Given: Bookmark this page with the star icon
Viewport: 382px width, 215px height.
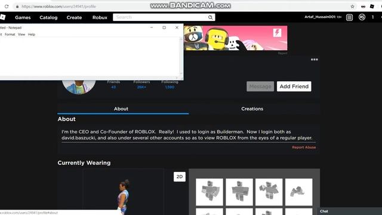Looking at the screenshot, I should (x=352, y=7).
